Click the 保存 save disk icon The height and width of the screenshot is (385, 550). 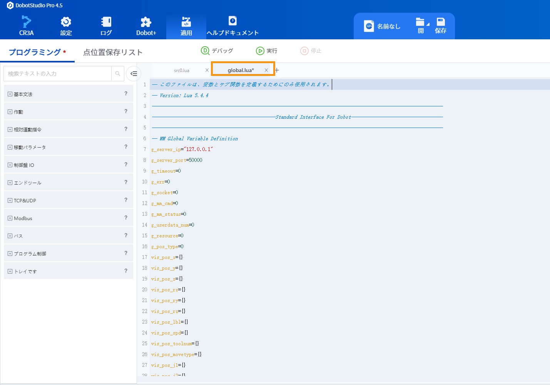pos(441,22)
